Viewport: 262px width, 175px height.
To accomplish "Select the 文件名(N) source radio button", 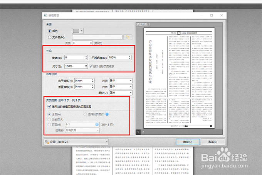I will 49,37.
